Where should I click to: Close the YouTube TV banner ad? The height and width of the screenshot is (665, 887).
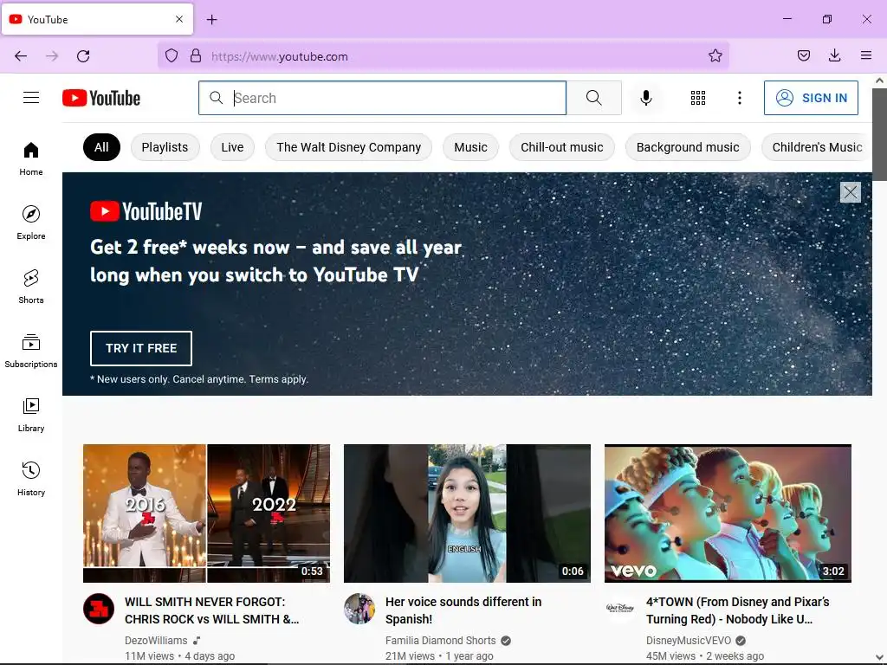tap(851, 192)
